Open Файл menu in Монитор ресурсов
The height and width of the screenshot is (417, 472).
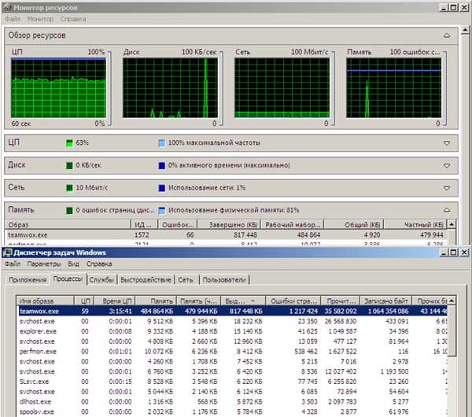pos(13,19)
